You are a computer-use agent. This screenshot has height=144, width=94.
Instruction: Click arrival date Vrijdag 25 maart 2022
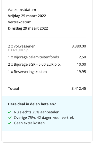[x=27, y=16]
